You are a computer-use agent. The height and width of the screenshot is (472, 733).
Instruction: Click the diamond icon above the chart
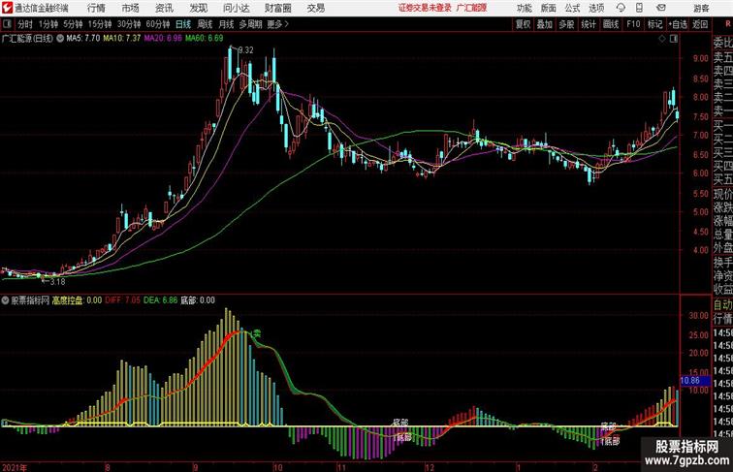[x=662, y=39]
